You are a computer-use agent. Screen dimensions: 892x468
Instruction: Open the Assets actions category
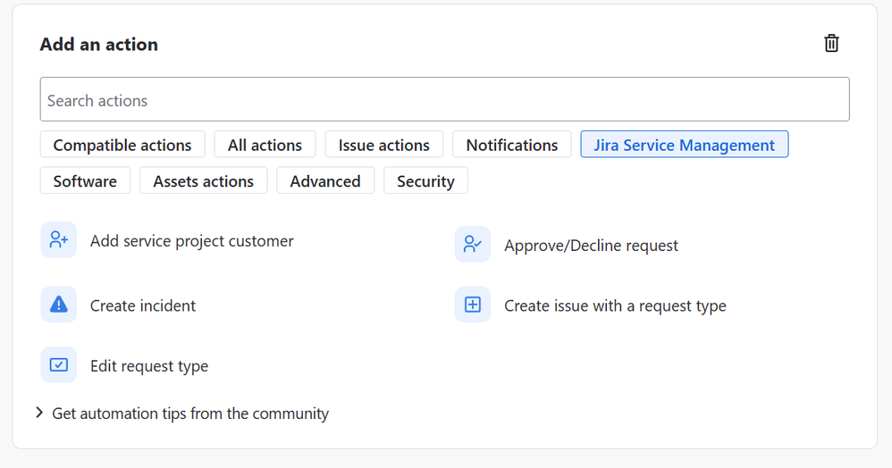pos(204,180)
